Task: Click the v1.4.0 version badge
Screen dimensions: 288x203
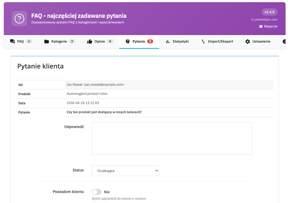Action: 269,12
